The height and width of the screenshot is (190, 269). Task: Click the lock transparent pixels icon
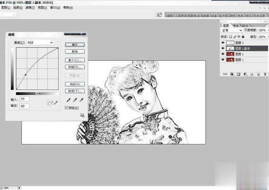(x=231, y=36)
